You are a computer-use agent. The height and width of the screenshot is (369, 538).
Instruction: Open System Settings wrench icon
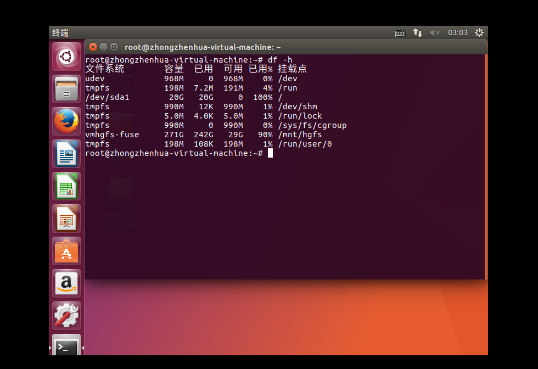pos(66,316)
